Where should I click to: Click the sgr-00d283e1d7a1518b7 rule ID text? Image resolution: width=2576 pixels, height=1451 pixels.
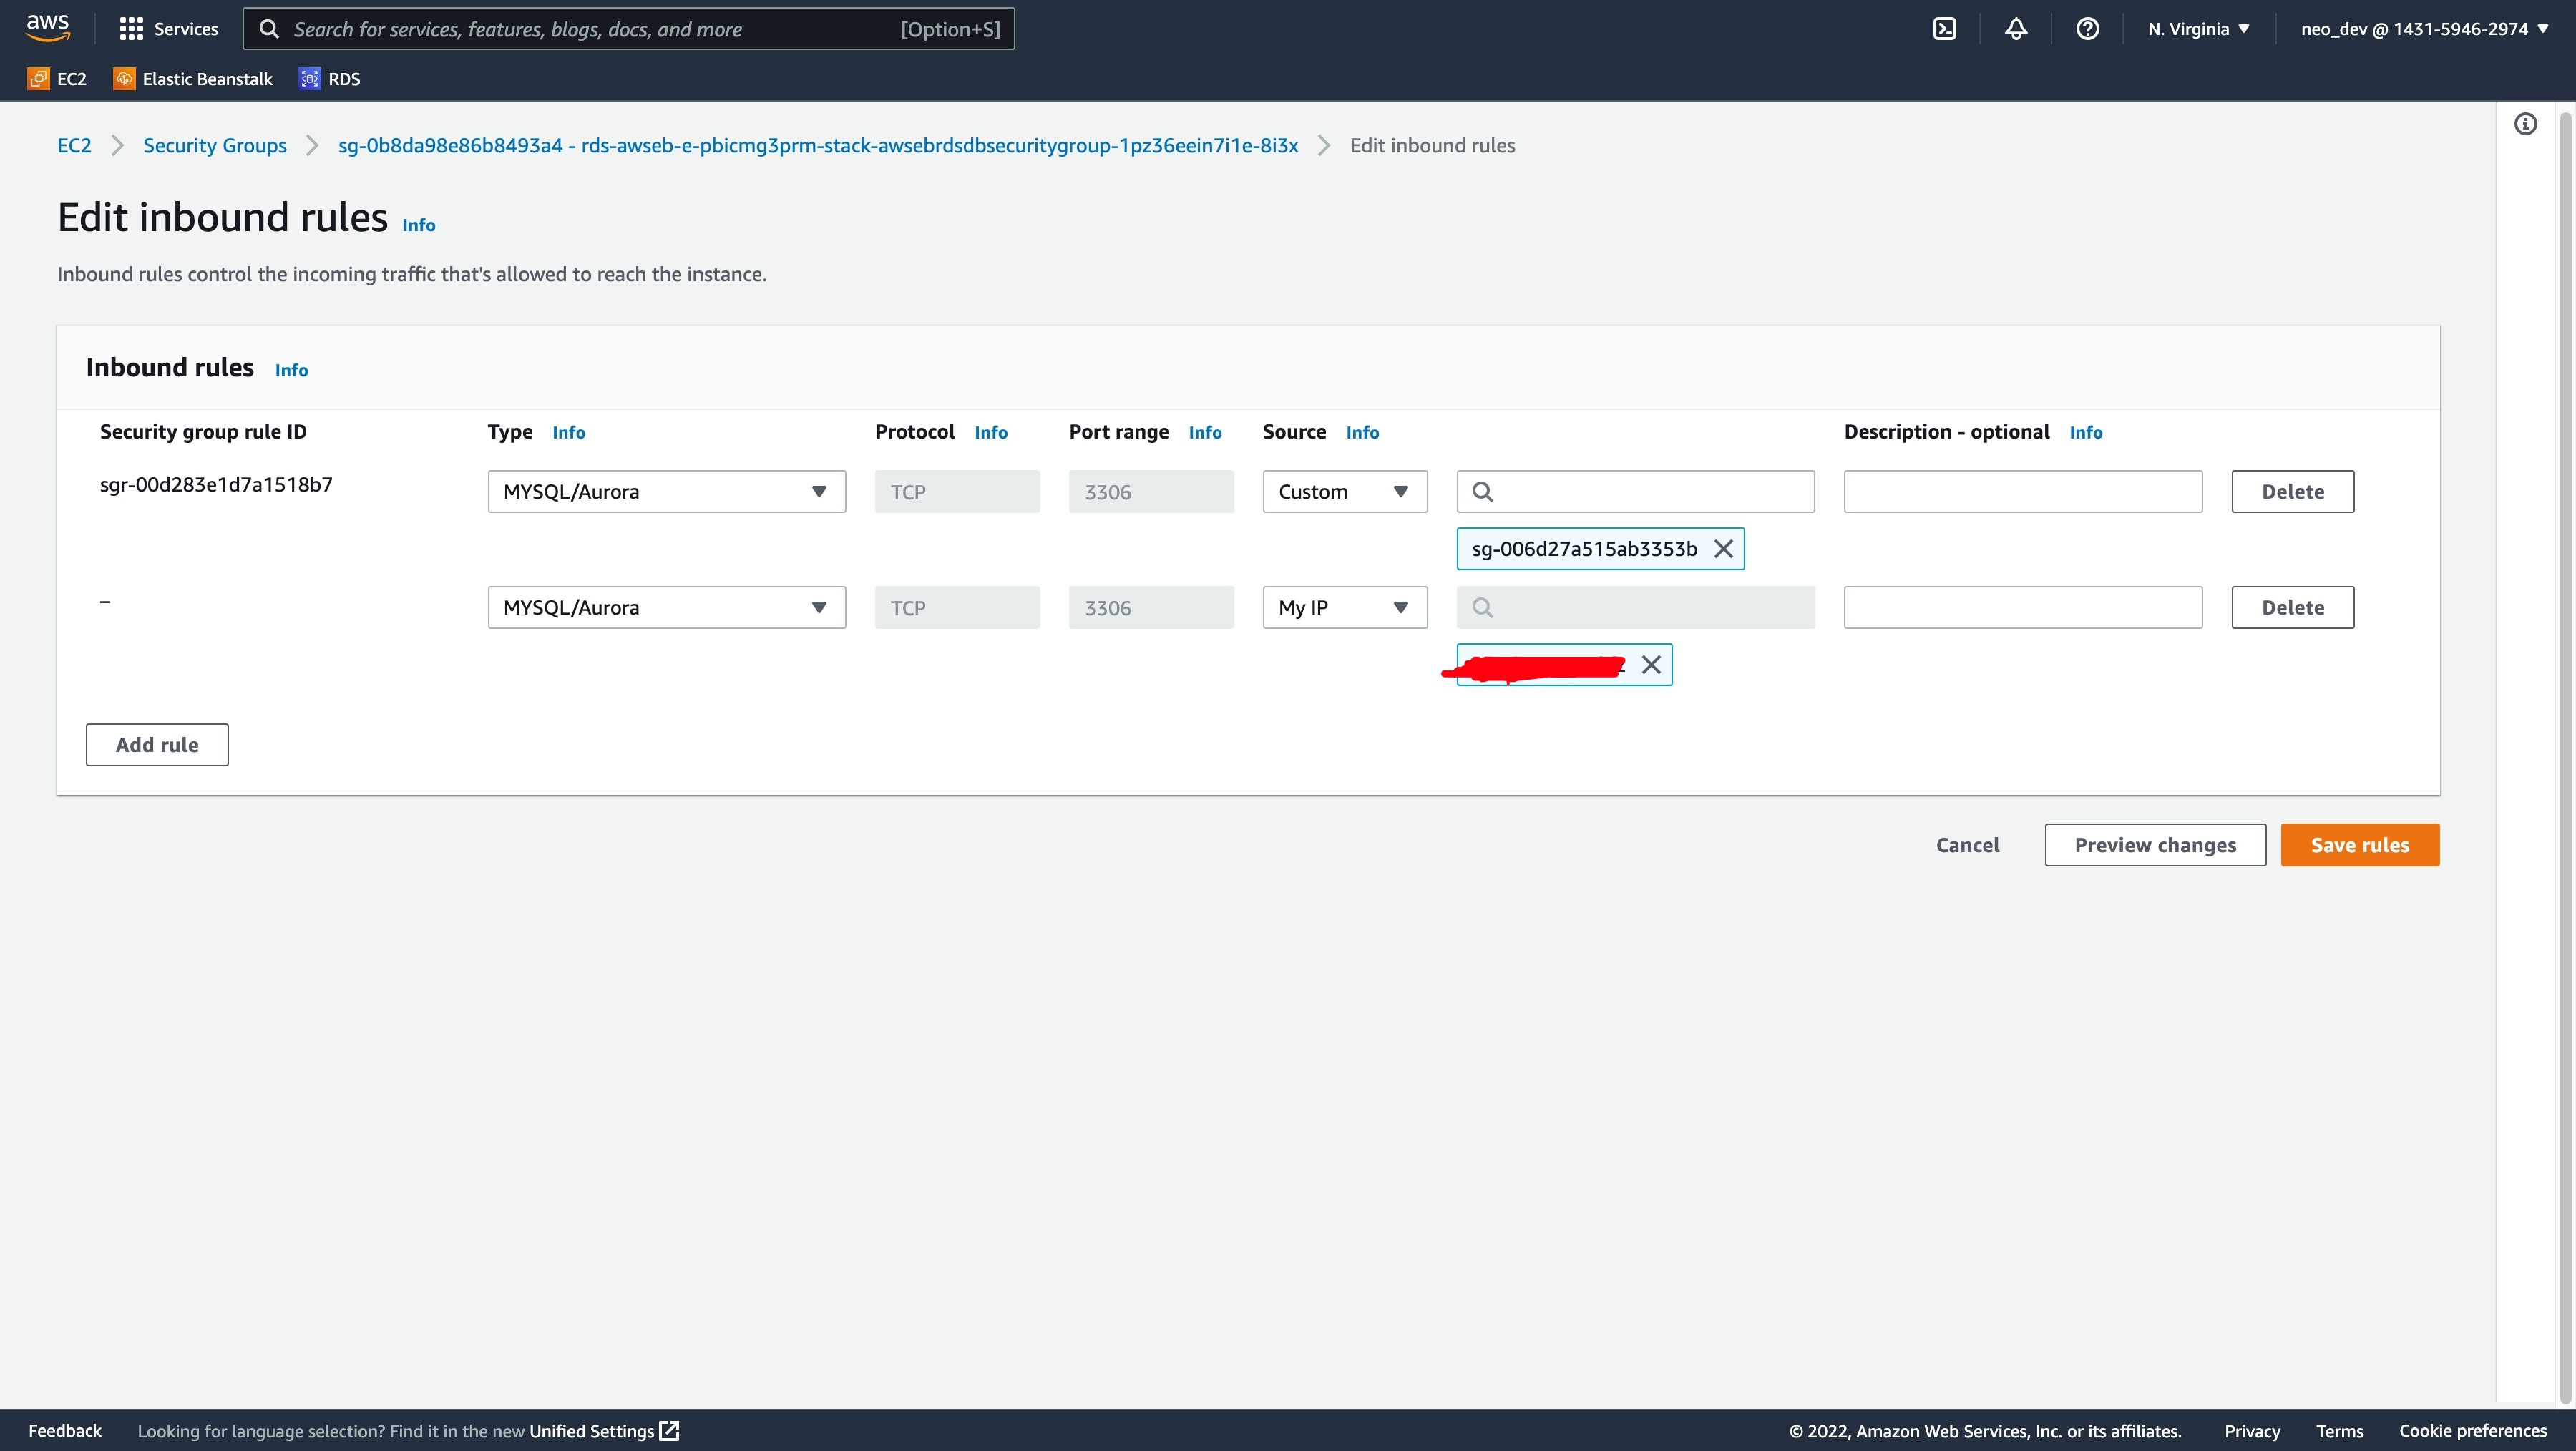click(x=216, y=485)
